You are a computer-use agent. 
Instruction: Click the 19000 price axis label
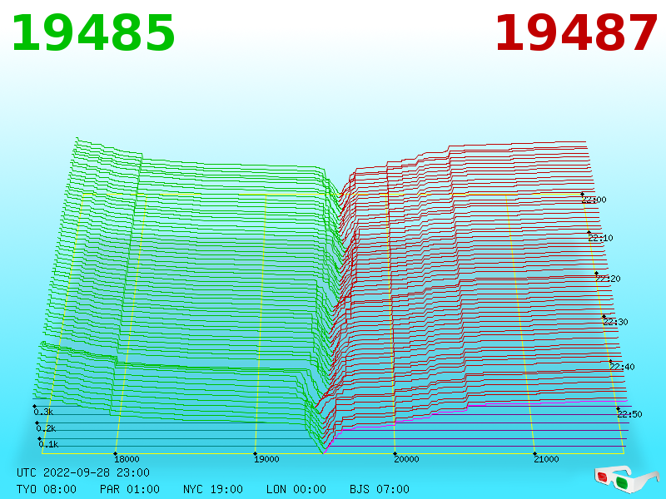click(266, 459)
